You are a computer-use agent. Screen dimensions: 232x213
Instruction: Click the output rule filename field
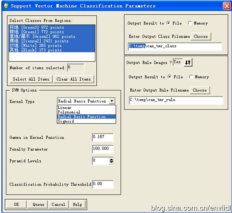tap(176, 100)
